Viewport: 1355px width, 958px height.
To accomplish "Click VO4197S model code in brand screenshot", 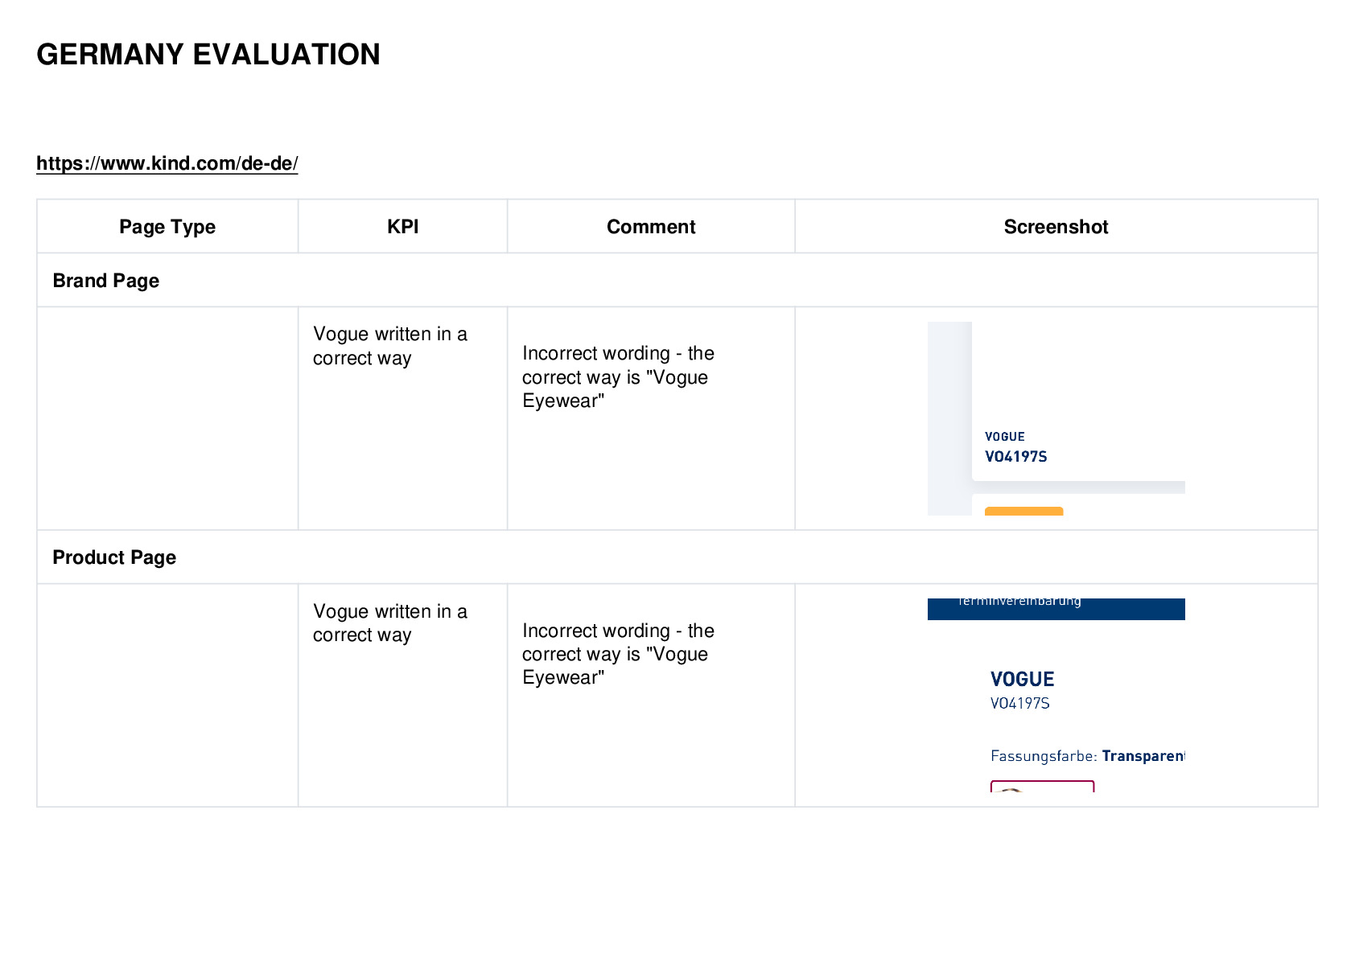I will click(x=1016, y=457).
